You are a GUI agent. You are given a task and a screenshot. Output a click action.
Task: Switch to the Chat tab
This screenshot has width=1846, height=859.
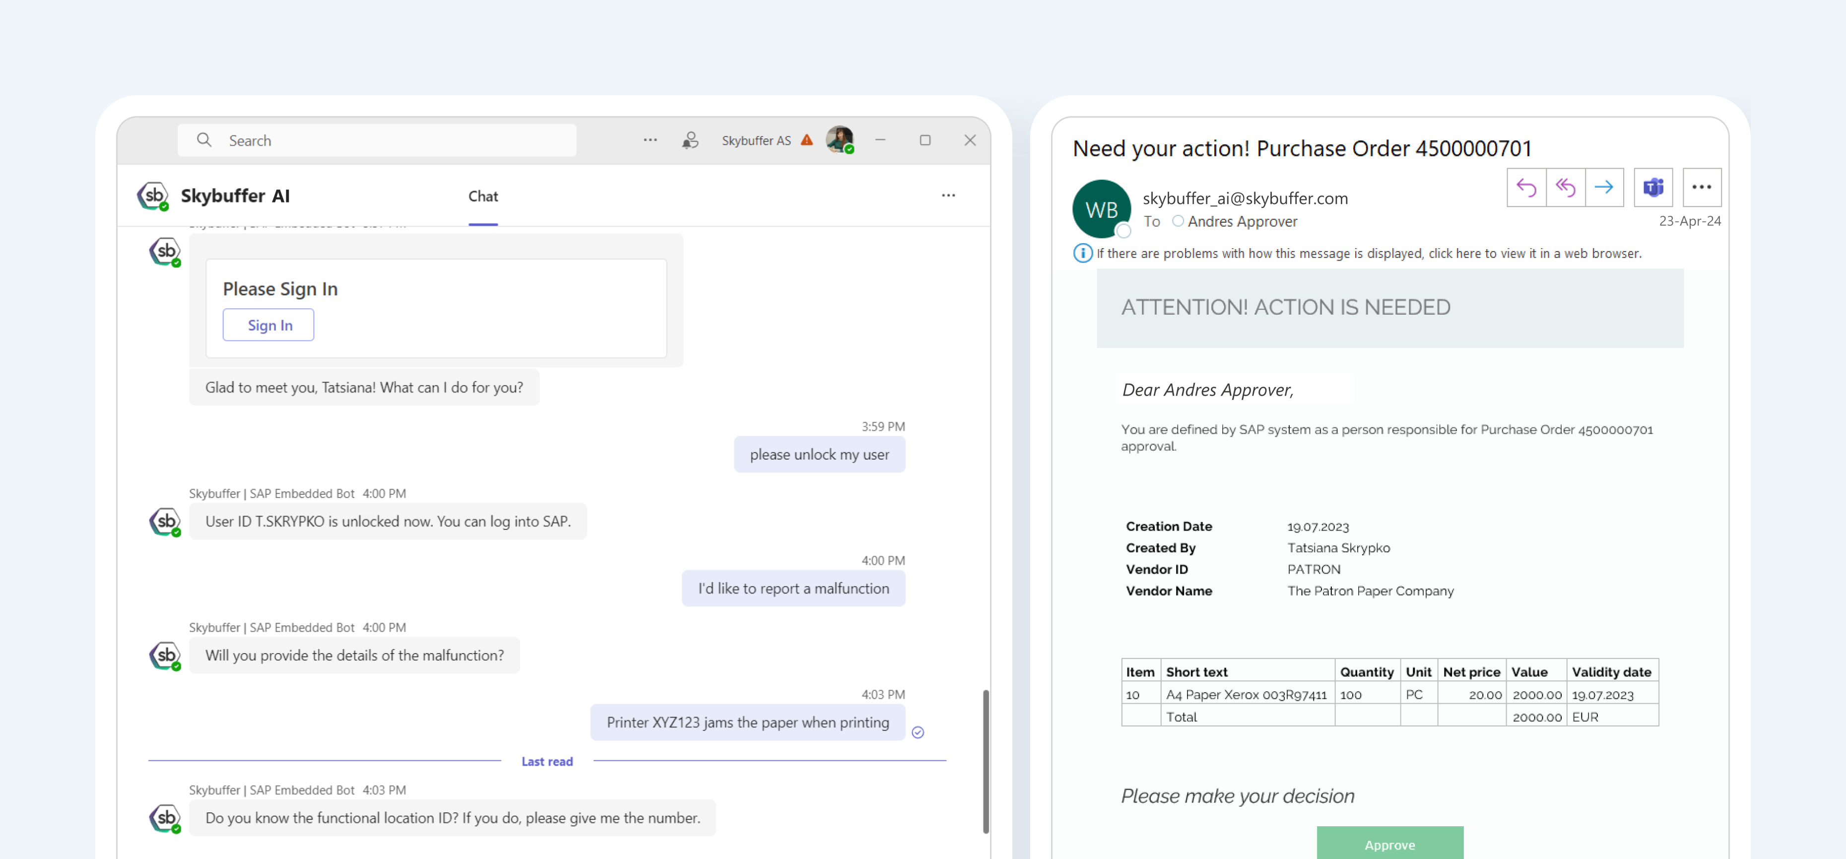483,197
